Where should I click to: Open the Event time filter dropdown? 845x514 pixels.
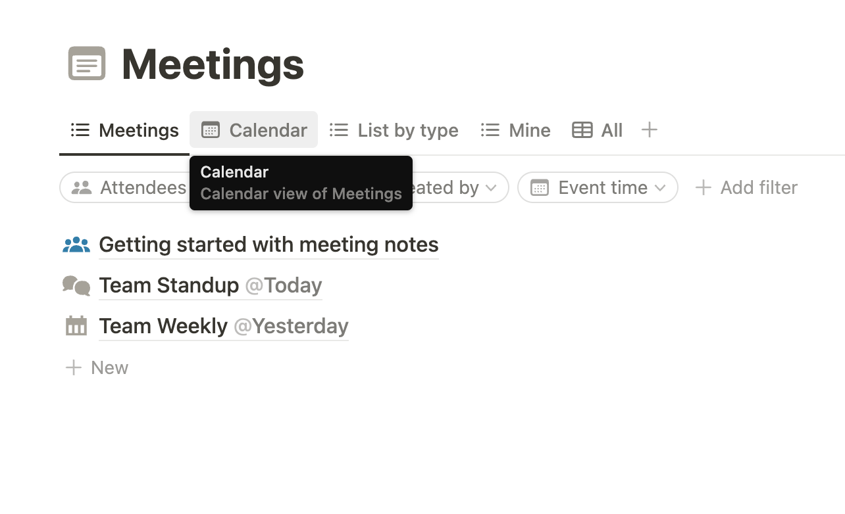click(x=598, y=187)
